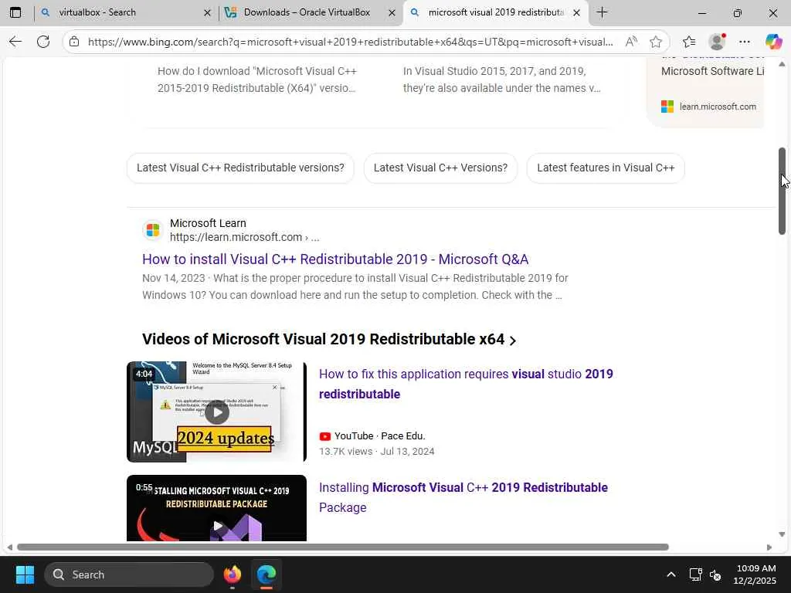Click '13.7K views · Jul 13, 2024' text

coord(376,451)
